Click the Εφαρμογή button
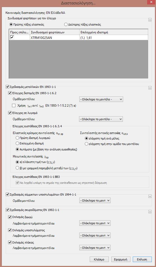This screenshot has width=156, height=267. (121, 259)
